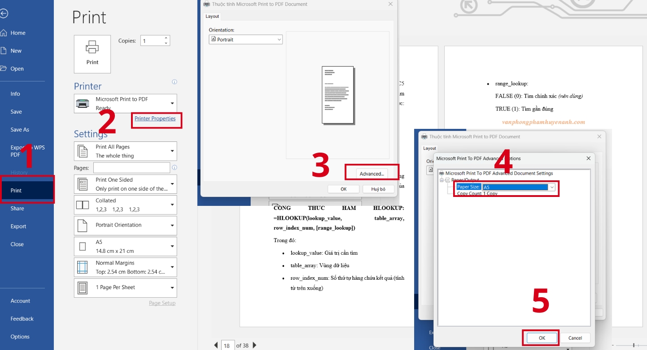The image size is (647, 350).
Task: Click the info icon beside the Printer heading
Action: (x=175, y=82)
